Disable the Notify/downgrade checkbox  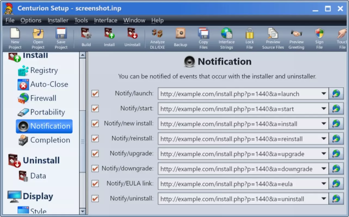pos(95,169)
